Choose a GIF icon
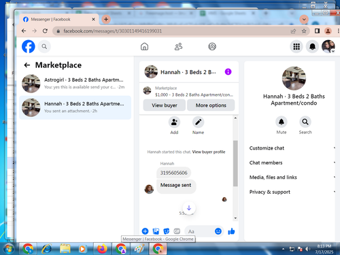The width and height of the screenshot is (340, 255). click(x=177, y=231)
